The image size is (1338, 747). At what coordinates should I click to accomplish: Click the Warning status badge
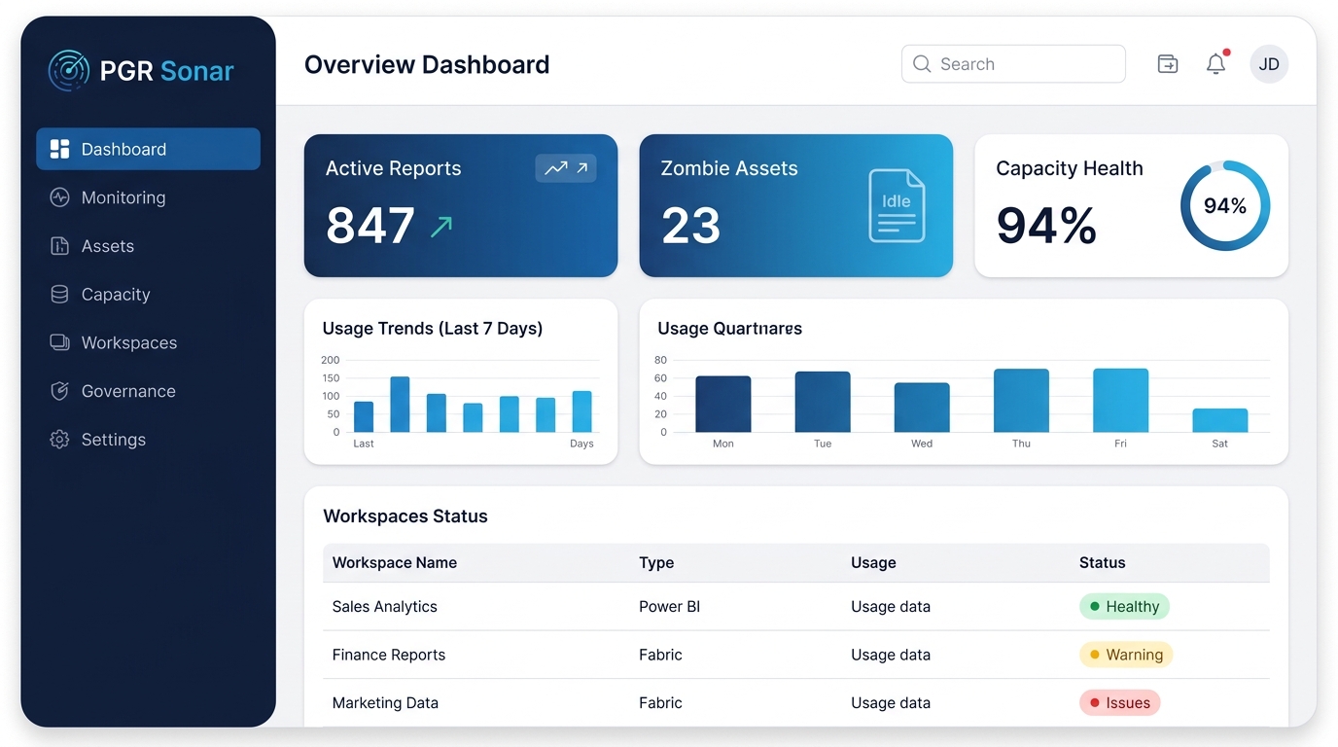[1126, 655]
